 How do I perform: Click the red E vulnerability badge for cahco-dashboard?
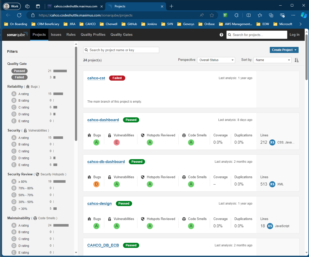click(117, 142)
